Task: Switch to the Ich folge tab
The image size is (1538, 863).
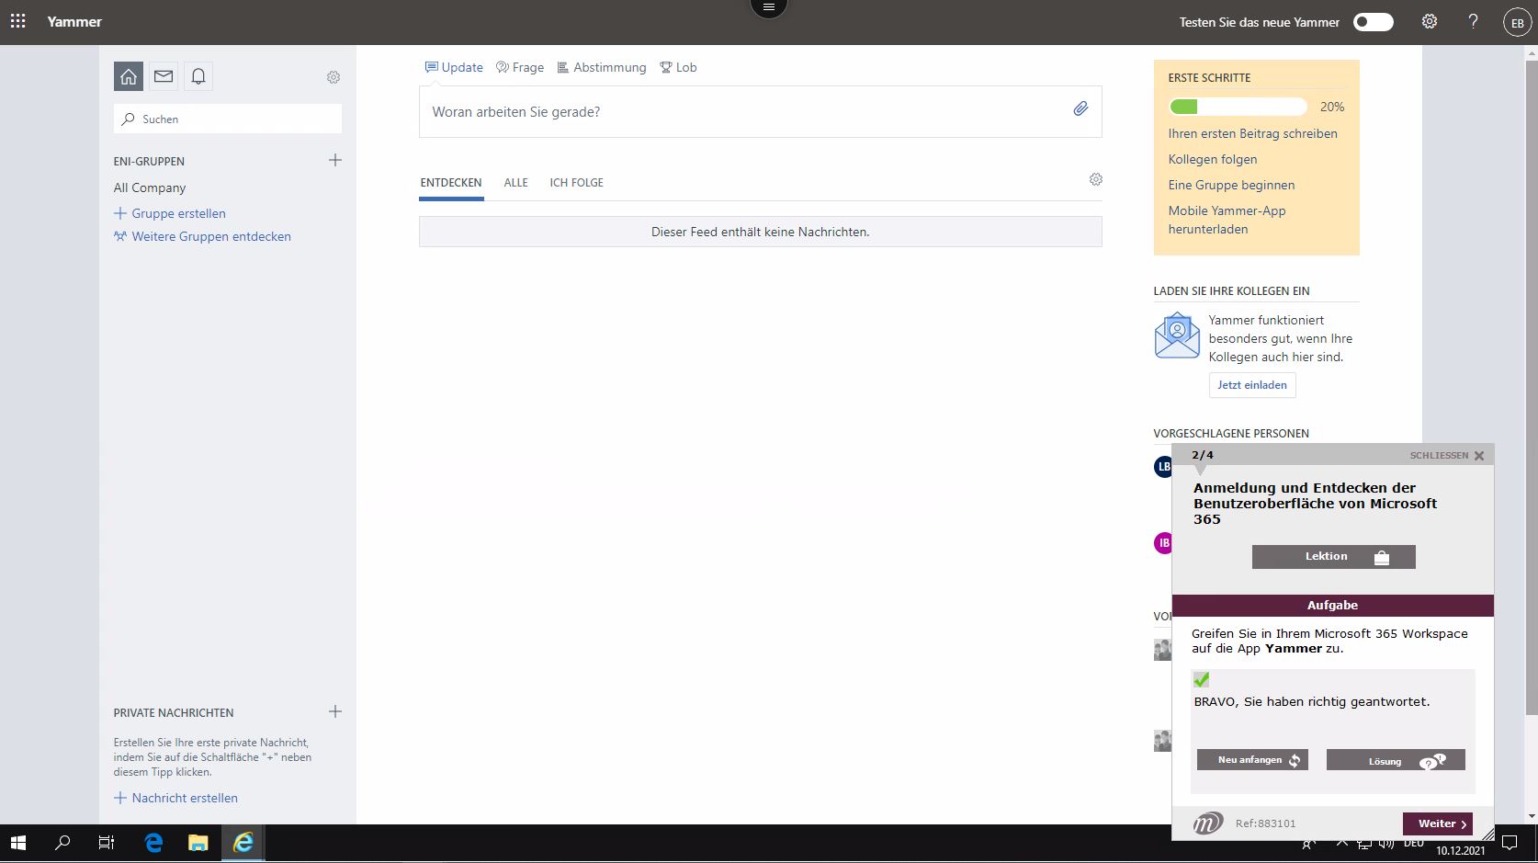Action: coord(577,183)
